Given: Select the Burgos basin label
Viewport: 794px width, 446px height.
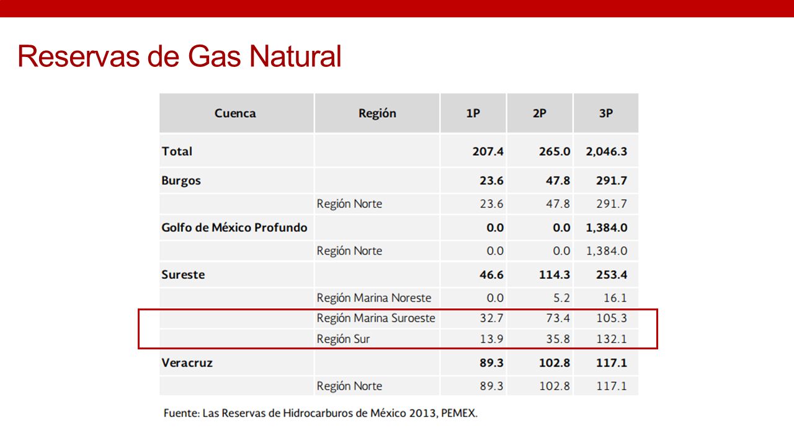Looking at the screenshot, I should click(x=181, y=181).
